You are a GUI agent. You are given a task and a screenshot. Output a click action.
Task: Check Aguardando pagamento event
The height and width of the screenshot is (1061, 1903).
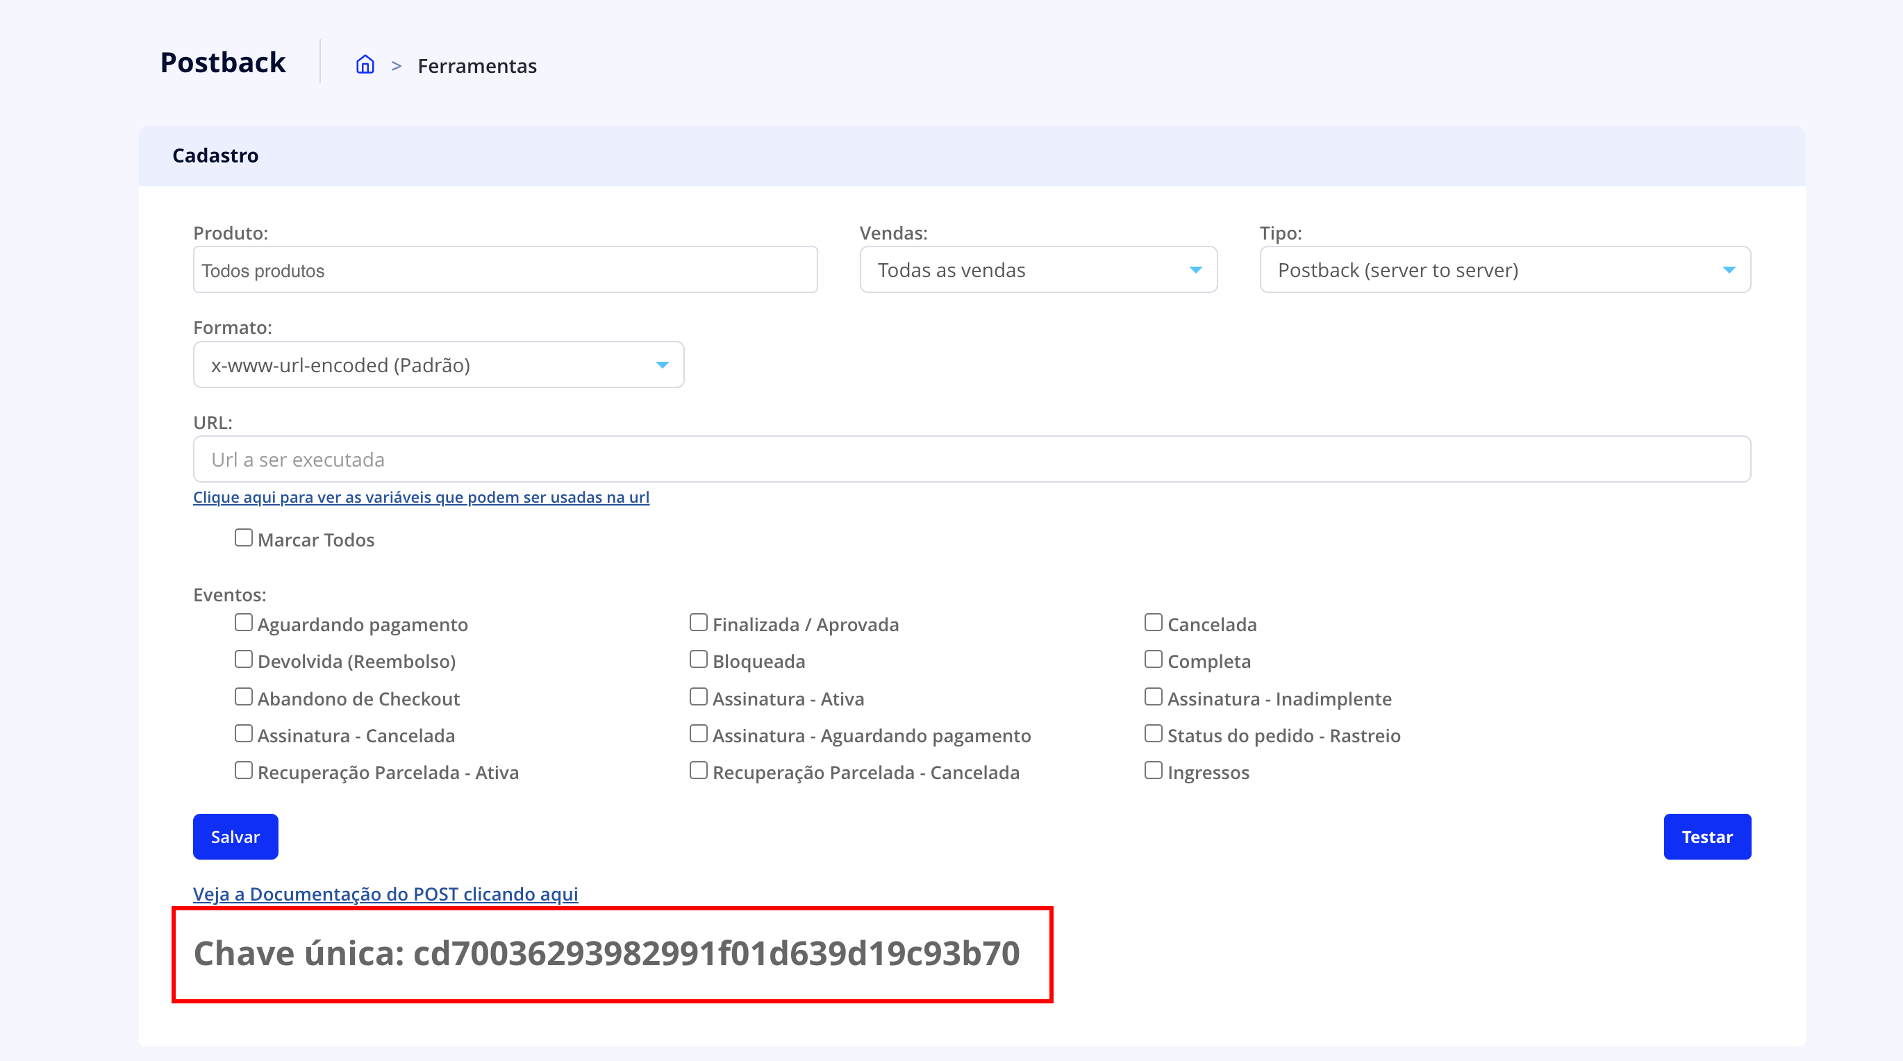tap(244, 622)
